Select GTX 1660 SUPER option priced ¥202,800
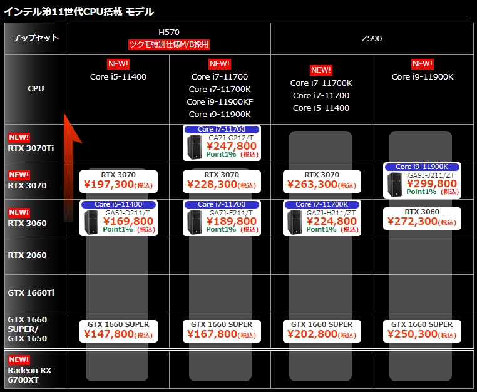Viewport: 477px width, 392px height. [322, 331]
